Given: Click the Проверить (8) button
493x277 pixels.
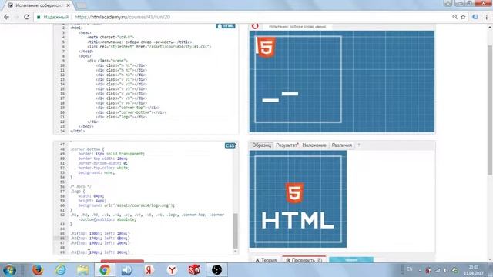Looking at the screenshot, I should click(304, 260).
